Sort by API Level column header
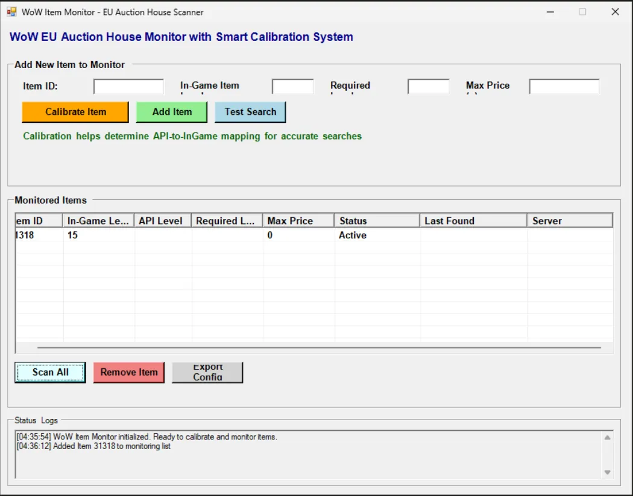This screenshot has height=496, width=633. [x=163, y=221]
